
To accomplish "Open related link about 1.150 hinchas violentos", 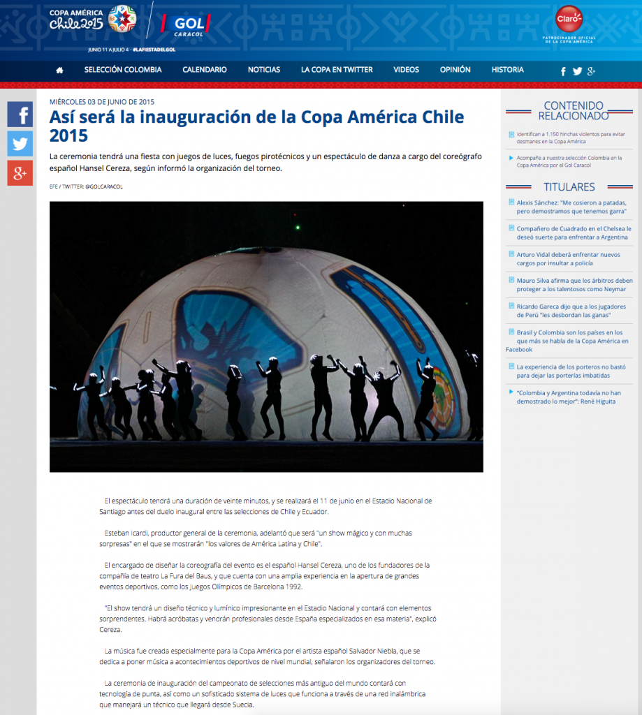I will click(570, 137).
